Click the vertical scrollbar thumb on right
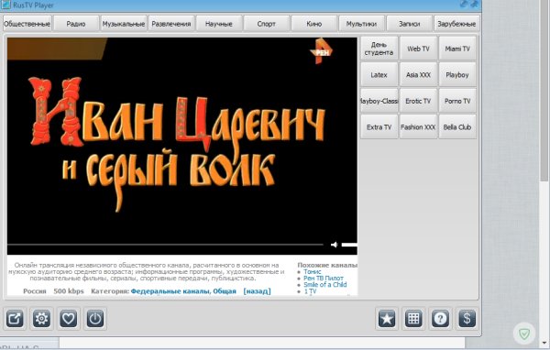The image size is (550, 350). pos(544,91)
